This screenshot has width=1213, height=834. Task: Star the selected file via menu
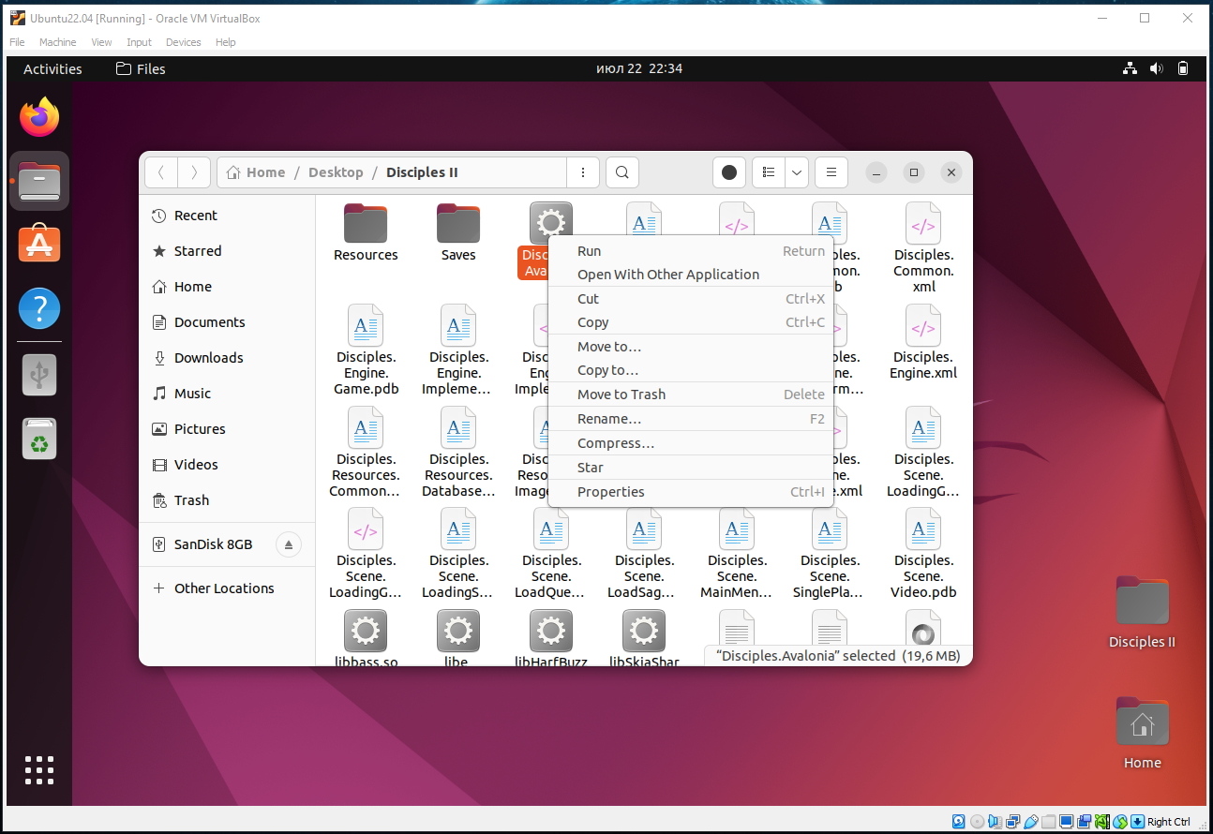691,468
